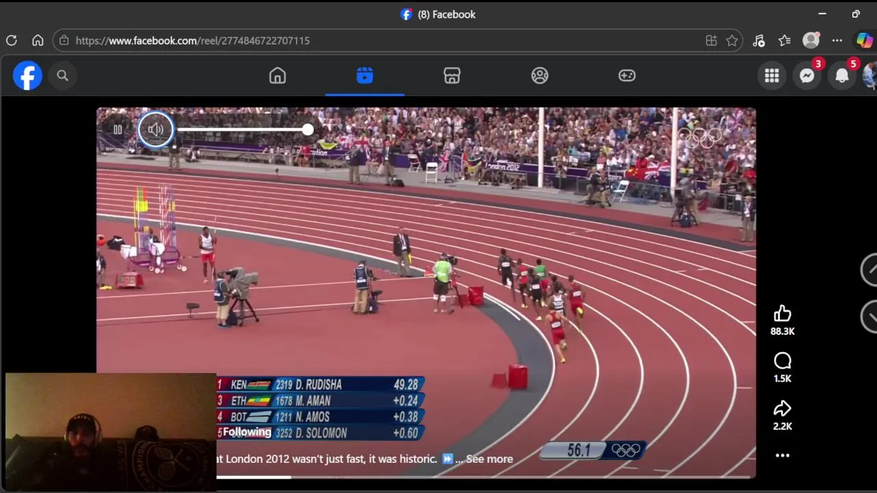Click the 1.5K comments count
Viewport: 877px width, 493px height.
(x=782, y=379)
